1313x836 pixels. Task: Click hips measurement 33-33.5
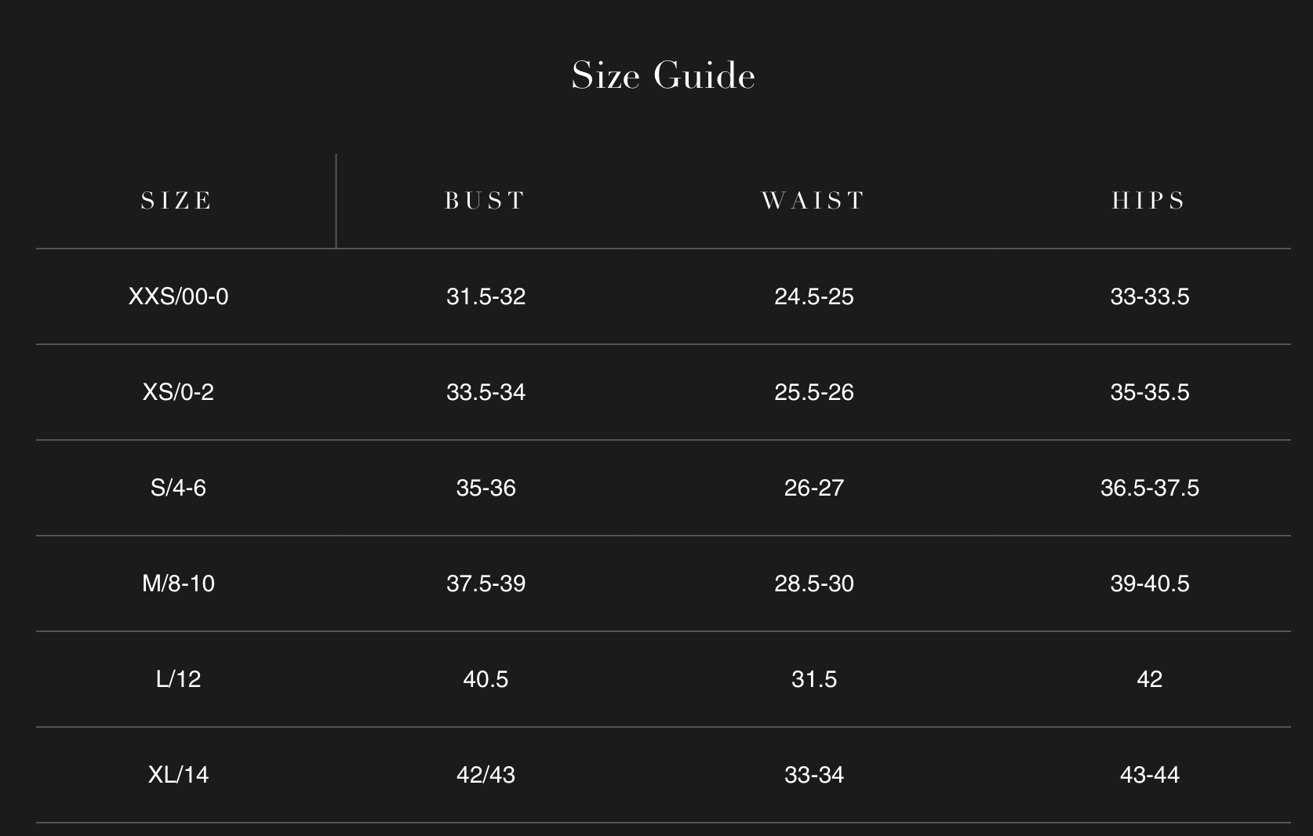coord(1149,296)
